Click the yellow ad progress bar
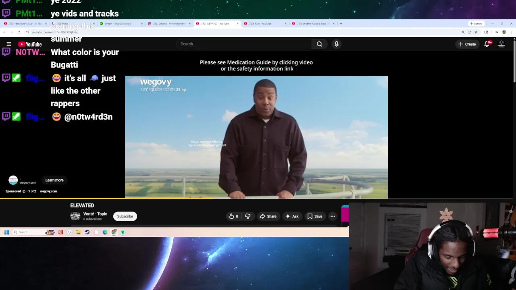Image resolution: width=516 pixels, height=290 pixels. coord(107,198)
